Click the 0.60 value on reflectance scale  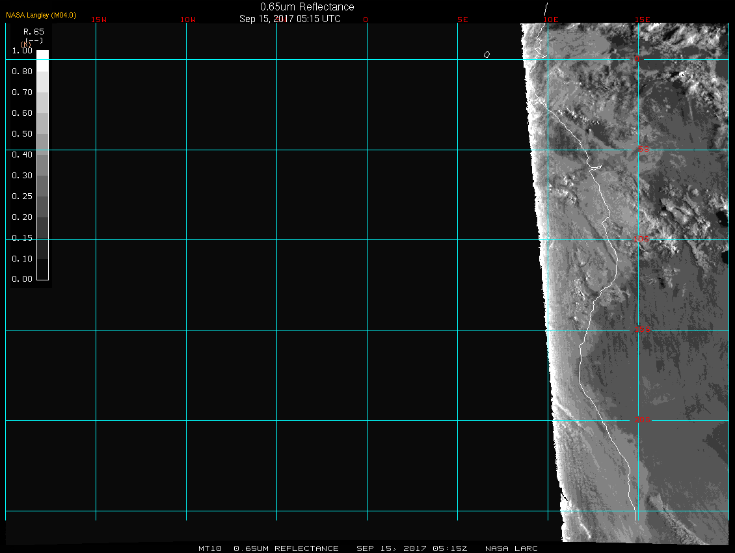tap(22, 113)
